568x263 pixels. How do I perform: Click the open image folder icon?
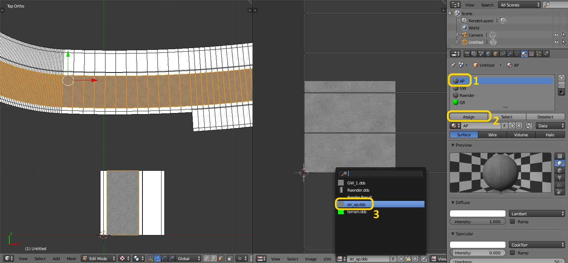click(408, 259)
